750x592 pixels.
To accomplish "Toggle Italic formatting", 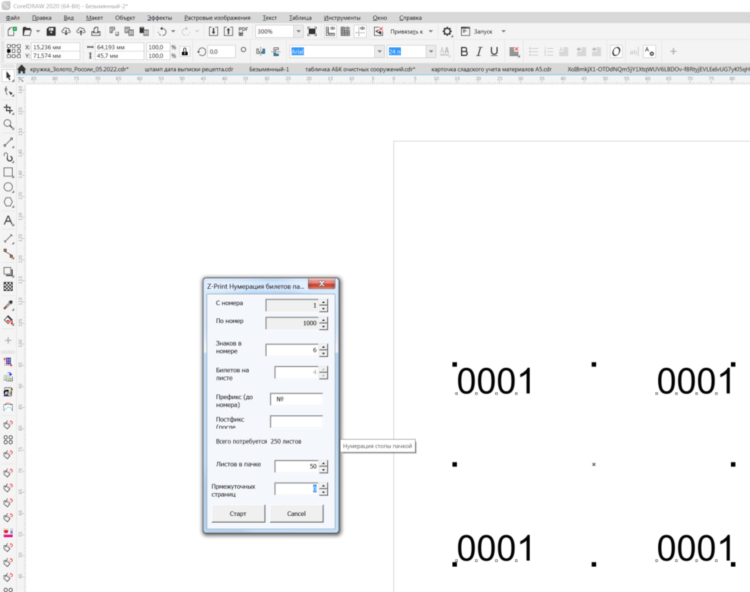I will tap(479, 52).
